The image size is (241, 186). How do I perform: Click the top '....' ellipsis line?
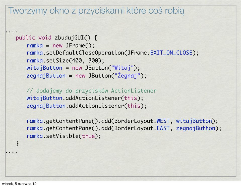[11, 32]
